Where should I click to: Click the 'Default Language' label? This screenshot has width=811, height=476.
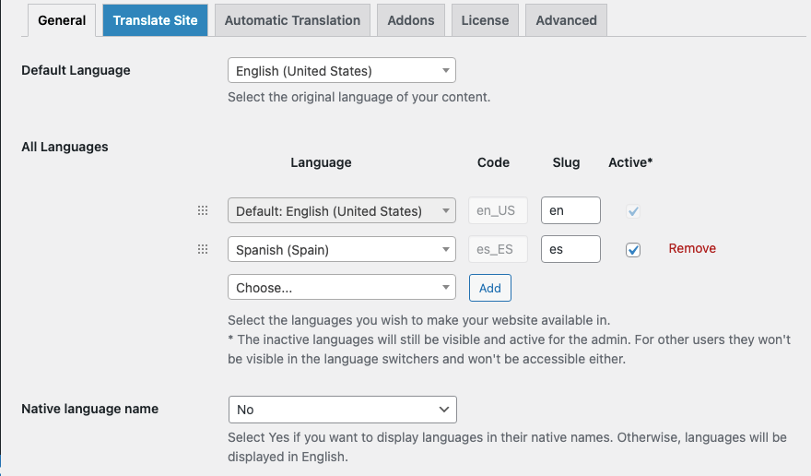pos(76,70)
